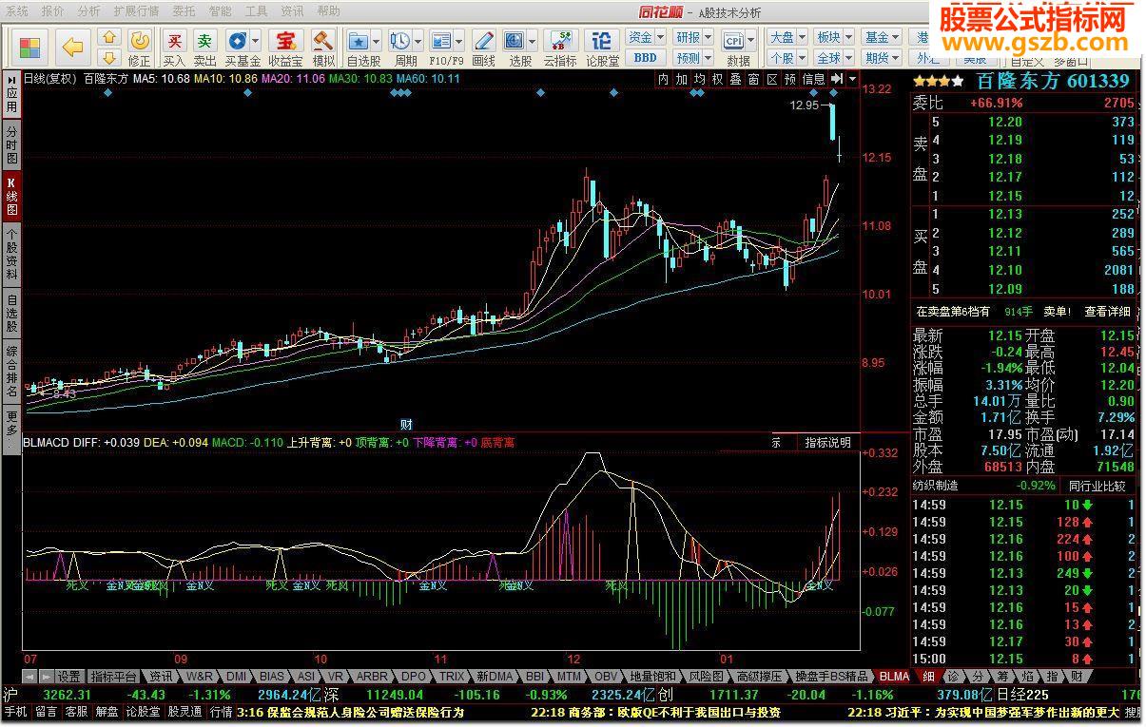Click the 加 chart toolbar button
1146x727 pixels.
coord(682,80)
